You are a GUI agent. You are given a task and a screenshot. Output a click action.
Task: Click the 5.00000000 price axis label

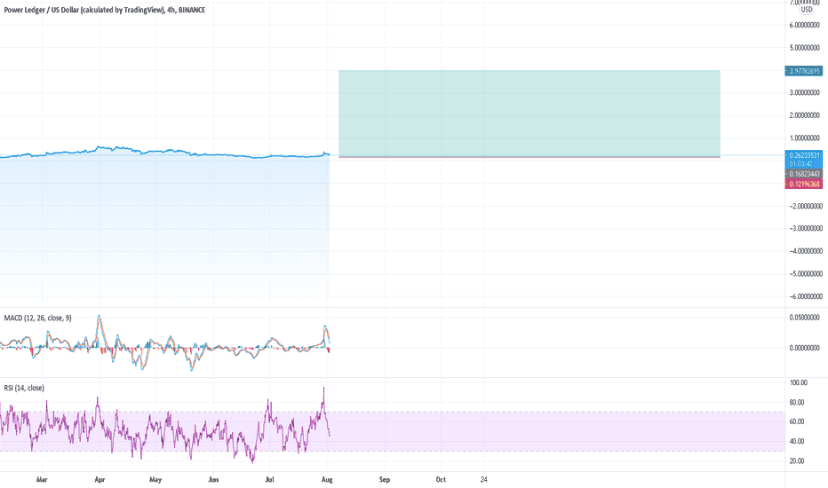[805, 48]
